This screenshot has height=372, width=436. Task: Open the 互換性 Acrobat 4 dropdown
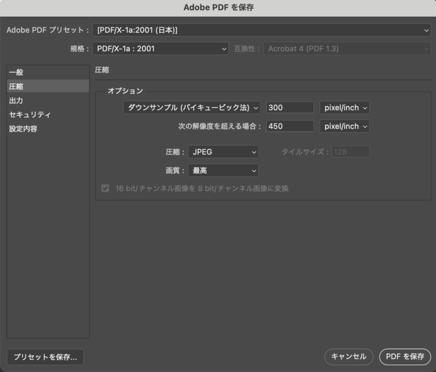click(347, 49)
